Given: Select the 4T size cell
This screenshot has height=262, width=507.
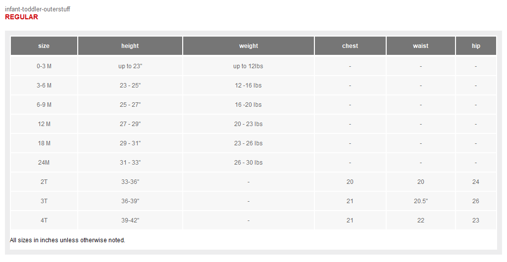Looking at the screenshot, I should [44, 220].
